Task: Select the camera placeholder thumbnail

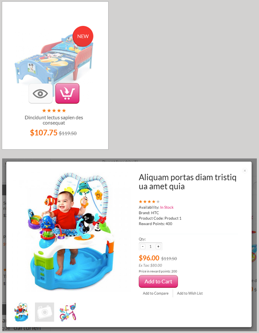Action: (x=44, y=312)
